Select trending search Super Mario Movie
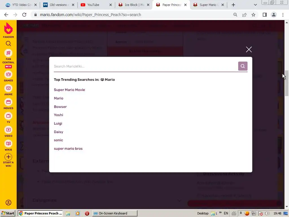Screen dimensions: 289x217 [69, 90]
